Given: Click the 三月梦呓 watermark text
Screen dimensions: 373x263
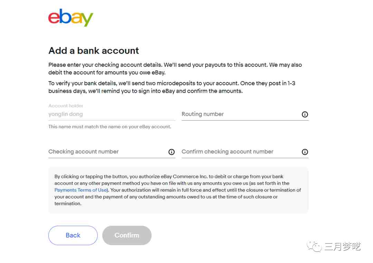Looking at the screenshot, I should click(x=343, y=246).
